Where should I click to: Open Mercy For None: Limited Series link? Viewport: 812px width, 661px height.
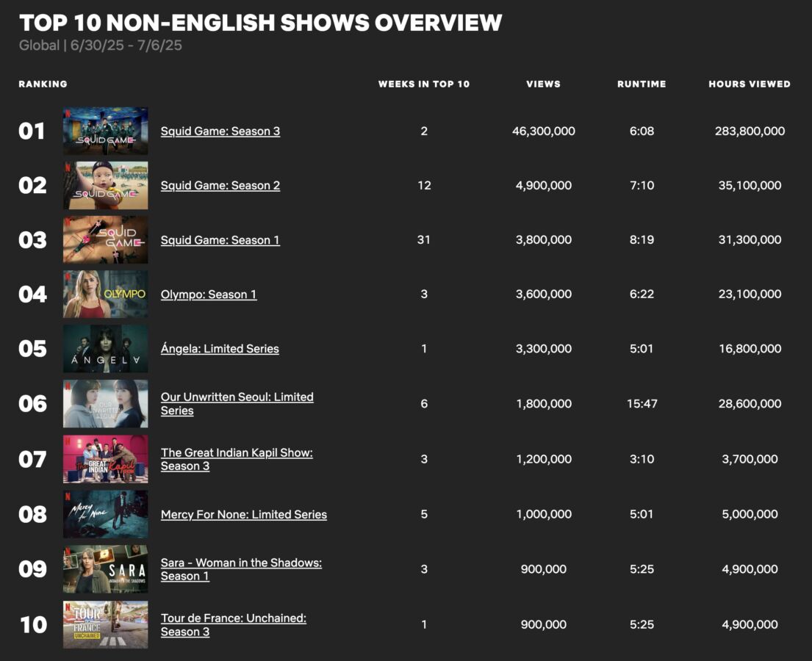pyautogui.click(x=244, y=514)
